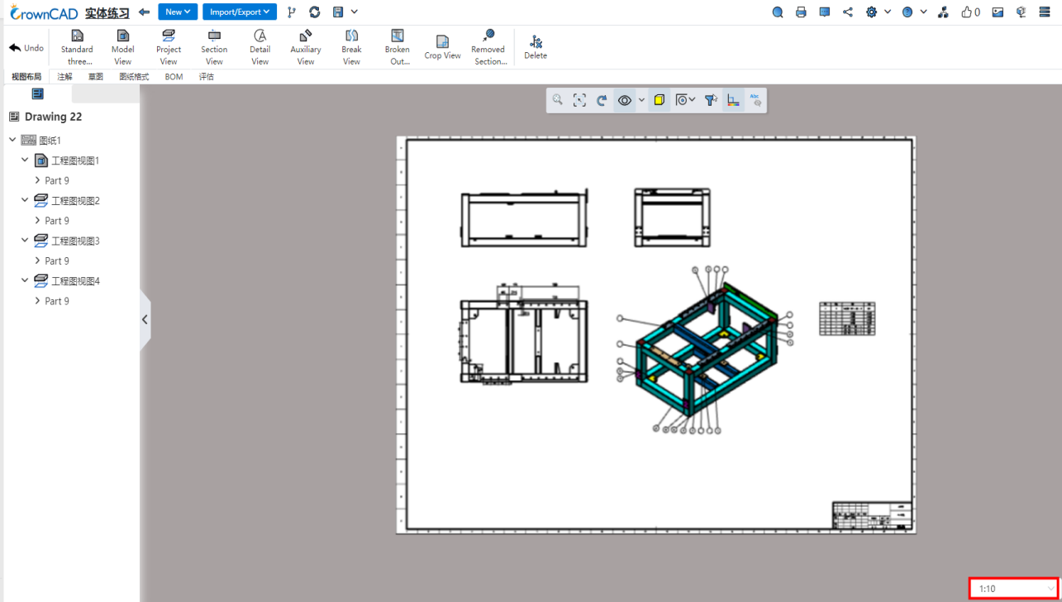Select the Model View tool
Viewport: 1062px width, 602px height.
(122, 48)
